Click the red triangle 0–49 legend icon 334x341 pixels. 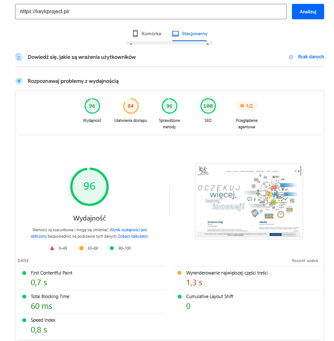click(52, 248)
